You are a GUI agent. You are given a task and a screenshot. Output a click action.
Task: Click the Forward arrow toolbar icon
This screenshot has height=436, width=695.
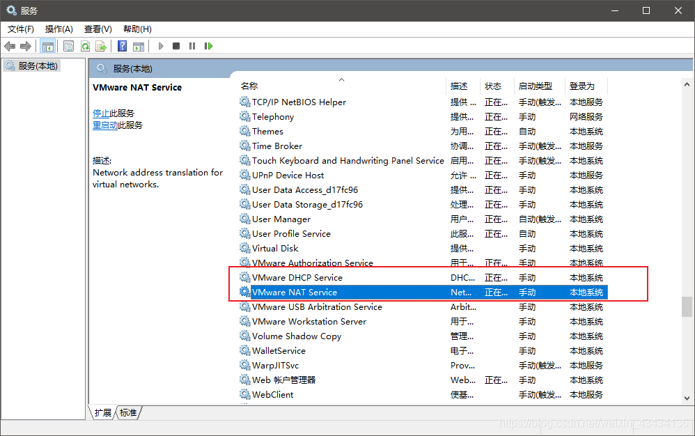point(26,46)
